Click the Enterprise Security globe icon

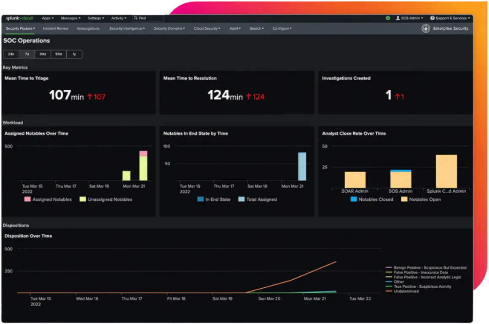click(x=425, y=28)
